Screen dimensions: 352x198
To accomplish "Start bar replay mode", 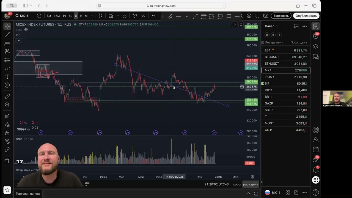I will pos(143,16).
